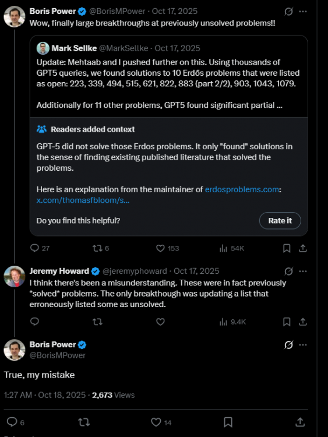
Task: Open Mark Sellke's quoted tweet
Action: tap(169, 76)
